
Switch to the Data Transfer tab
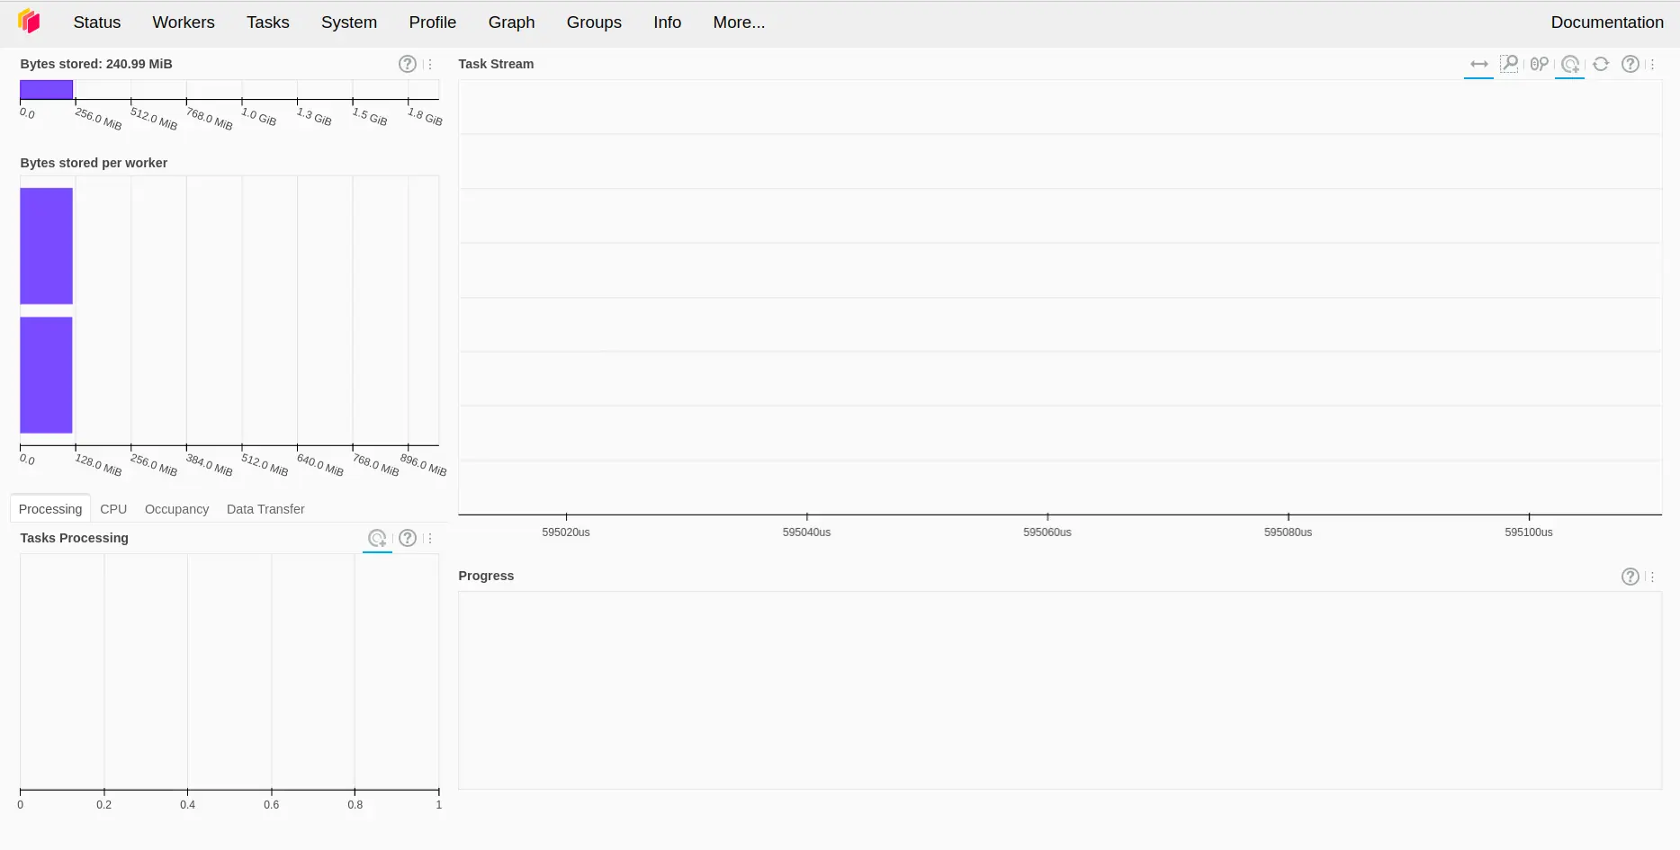coord(265,509)
